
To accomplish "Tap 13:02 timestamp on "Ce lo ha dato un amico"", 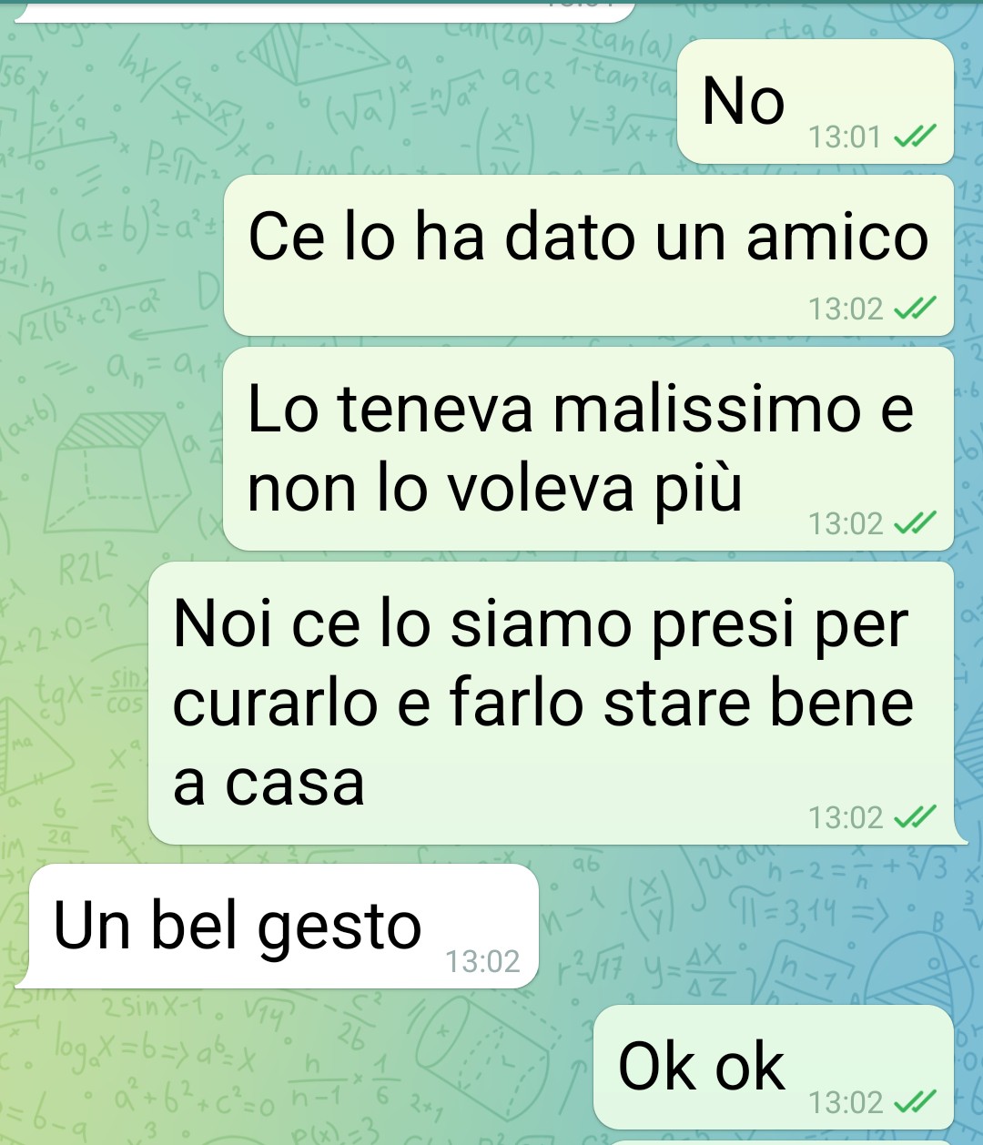I will pyautogui.click(x=846, y=309).
